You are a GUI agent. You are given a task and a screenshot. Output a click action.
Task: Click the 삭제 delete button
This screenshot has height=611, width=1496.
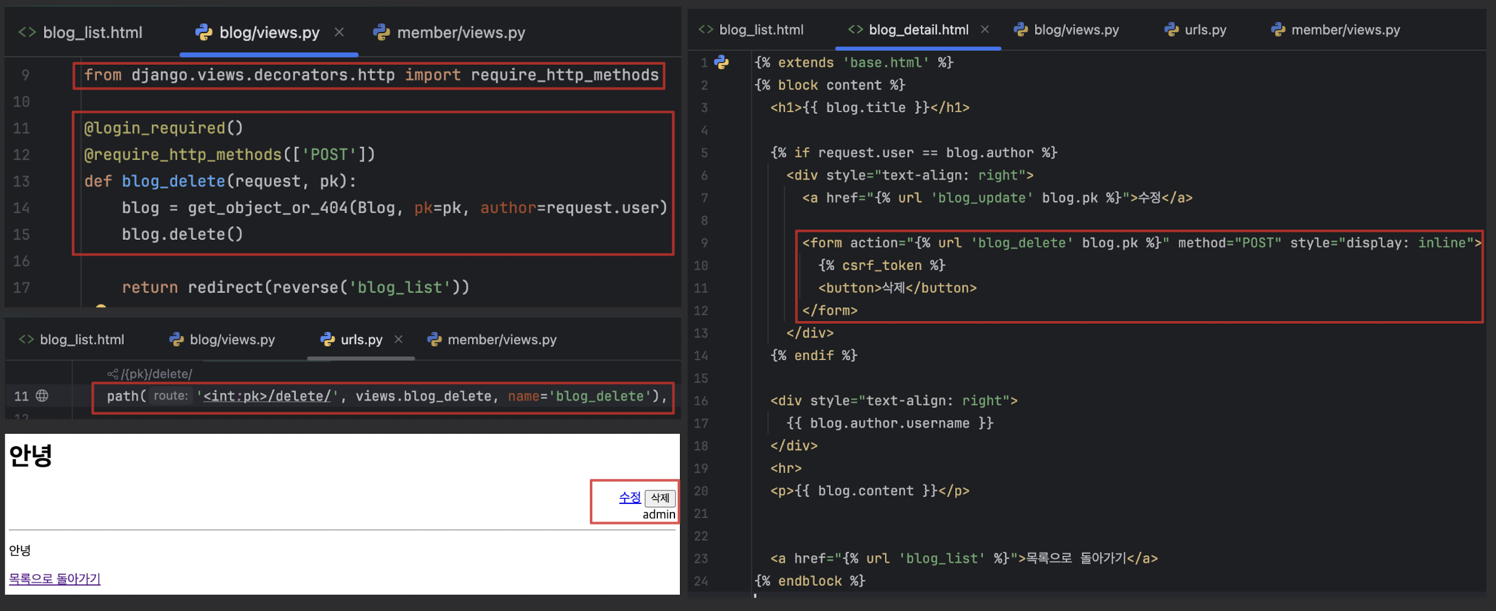(660, 498)
